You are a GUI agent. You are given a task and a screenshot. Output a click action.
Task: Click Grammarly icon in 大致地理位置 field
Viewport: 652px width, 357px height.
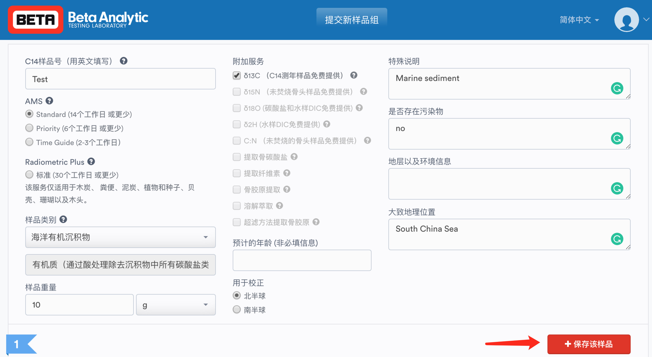click(x=617, y=239)
